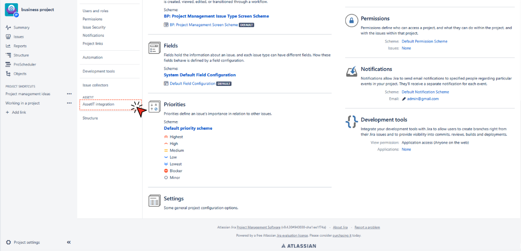Click Report a problem in footer

[367, 227]
